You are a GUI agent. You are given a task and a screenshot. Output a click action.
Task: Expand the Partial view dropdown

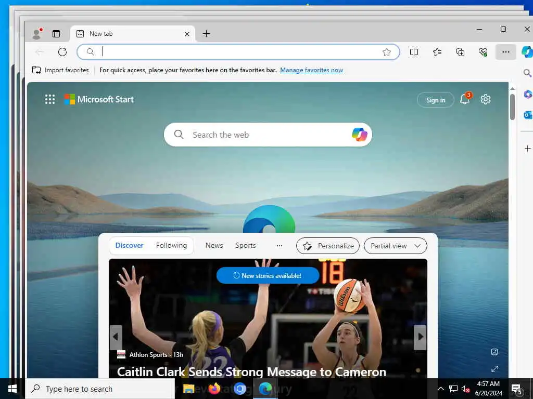pos(396,246)
